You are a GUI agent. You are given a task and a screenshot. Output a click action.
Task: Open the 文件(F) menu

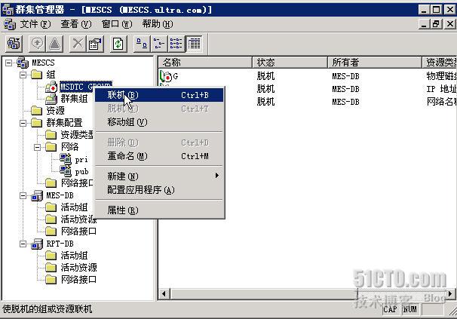[x=35, y=24]
